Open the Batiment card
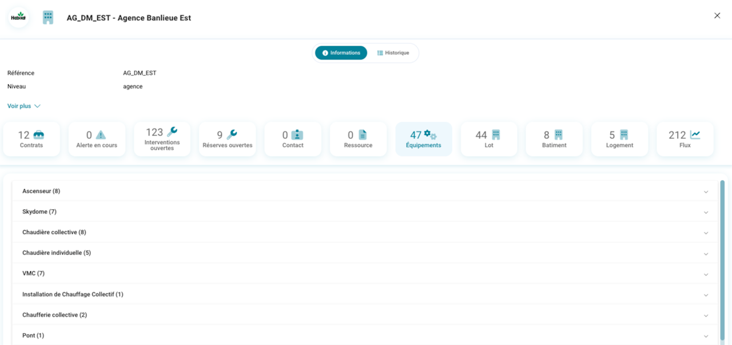Viewport: 732px width, 345px height. [x=554, y=139]
